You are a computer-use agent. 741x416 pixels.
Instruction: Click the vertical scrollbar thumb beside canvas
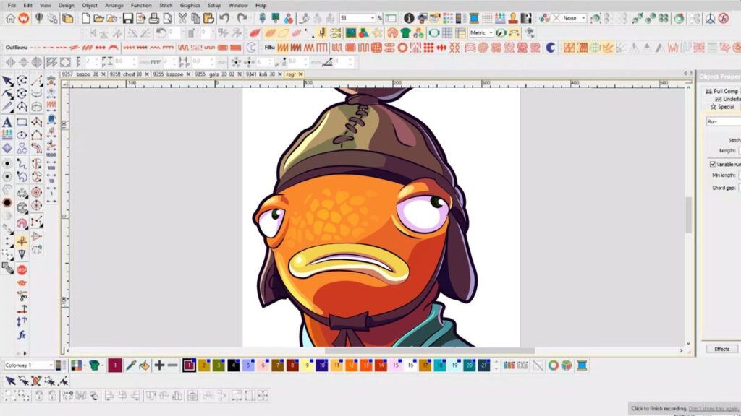click(689, 214)
